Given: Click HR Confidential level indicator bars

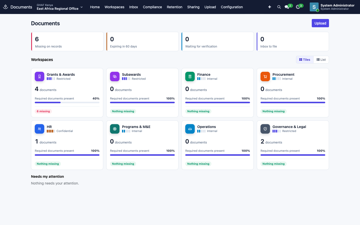Looking at the screenshot, I should pyautogui.click(x=51, y=131).
